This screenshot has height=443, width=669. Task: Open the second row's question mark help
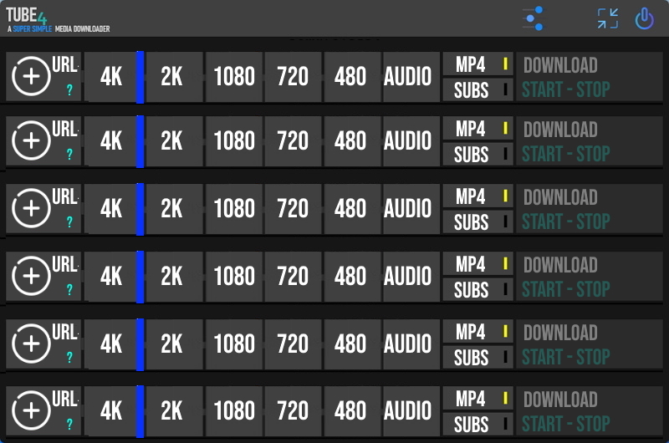69,154
